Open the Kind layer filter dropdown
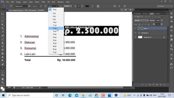Viewport: 174px width, 98px height. 139,17
